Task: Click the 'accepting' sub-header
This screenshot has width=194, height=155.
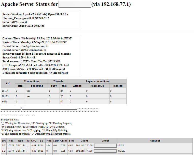Action: point(37,86)
